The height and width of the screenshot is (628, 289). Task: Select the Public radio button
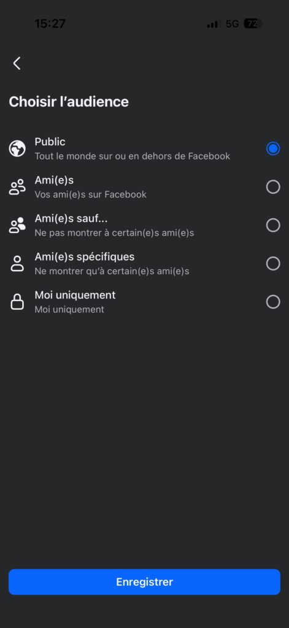coord(273,148)
